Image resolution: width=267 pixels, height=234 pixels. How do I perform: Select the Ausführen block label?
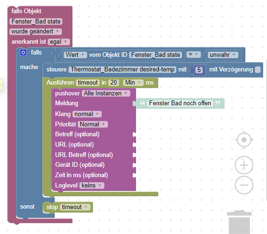pyautogui.click(x=60, y=83)
